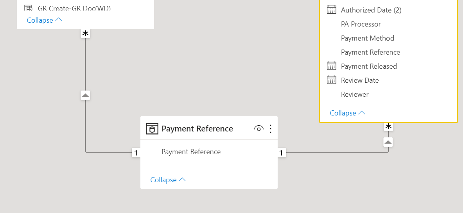
Task: Collapse the yellow-highlighted table card
Action: coord(348,113)
